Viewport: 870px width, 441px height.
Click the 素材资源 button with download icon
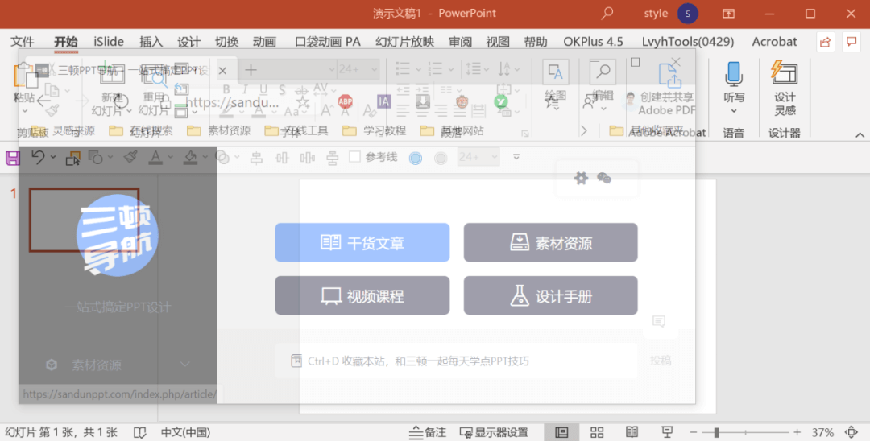(x=550, y=243)
